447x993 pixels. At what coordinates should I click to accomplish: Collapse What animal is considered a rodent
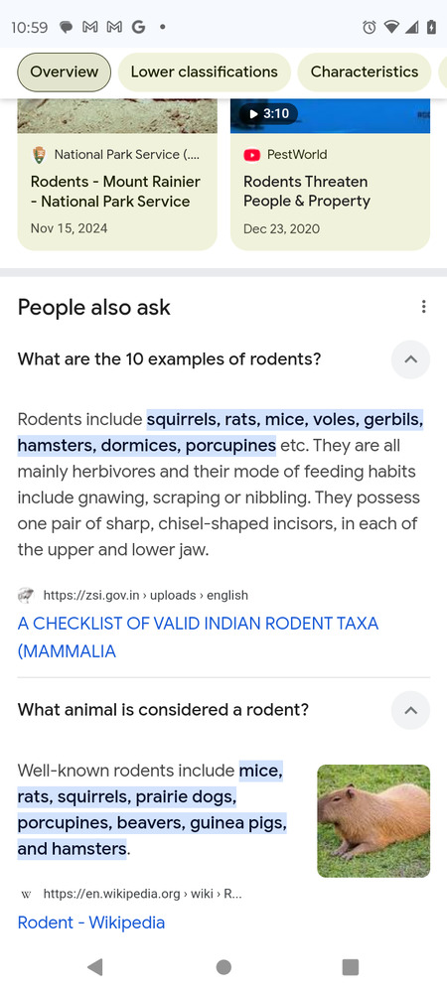click(x=410, y=710)
